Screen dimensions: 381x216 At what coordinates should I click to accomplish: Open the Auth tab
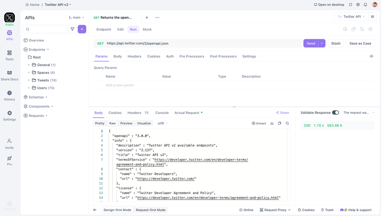pos(170,56)
